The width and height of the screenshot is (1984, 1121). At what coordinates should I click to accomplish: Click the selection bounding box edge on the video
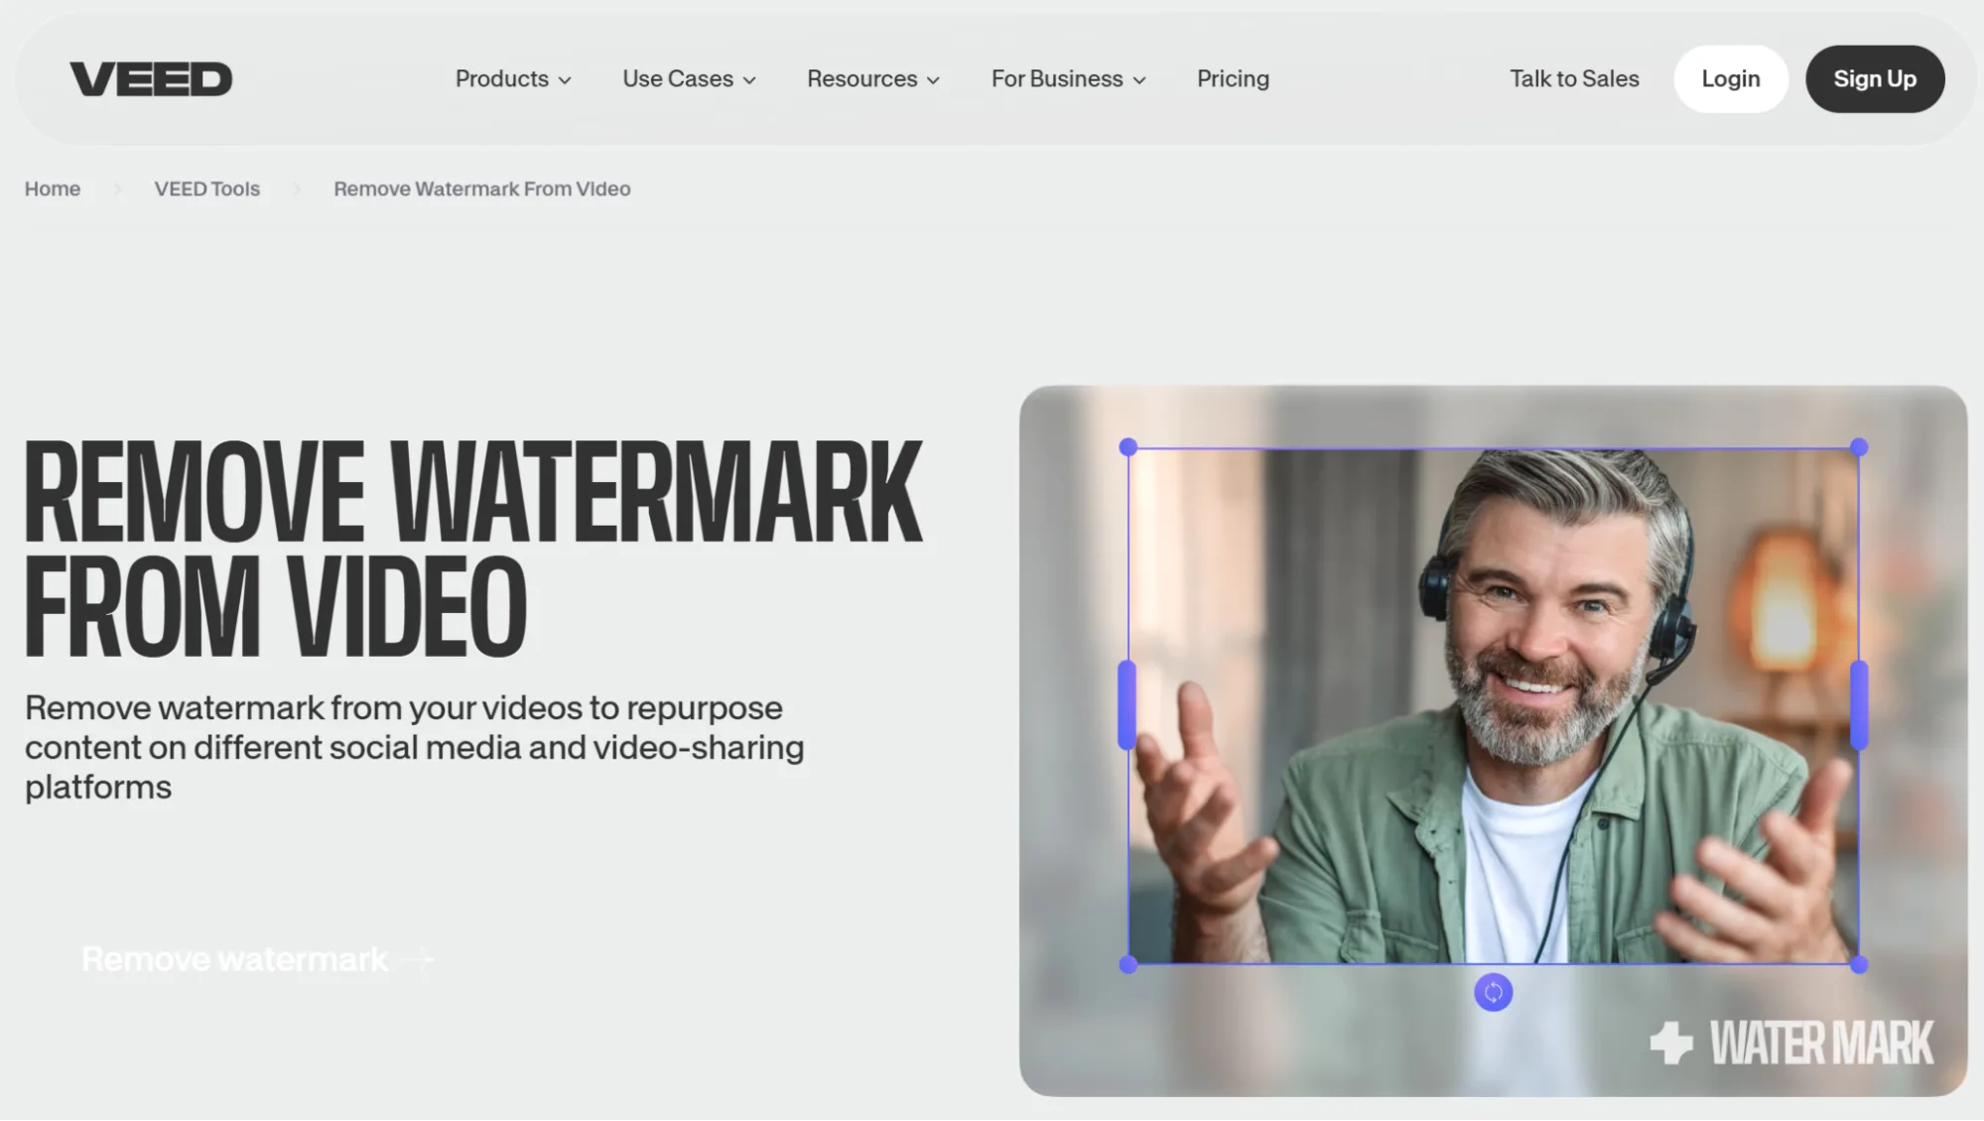1489,447
